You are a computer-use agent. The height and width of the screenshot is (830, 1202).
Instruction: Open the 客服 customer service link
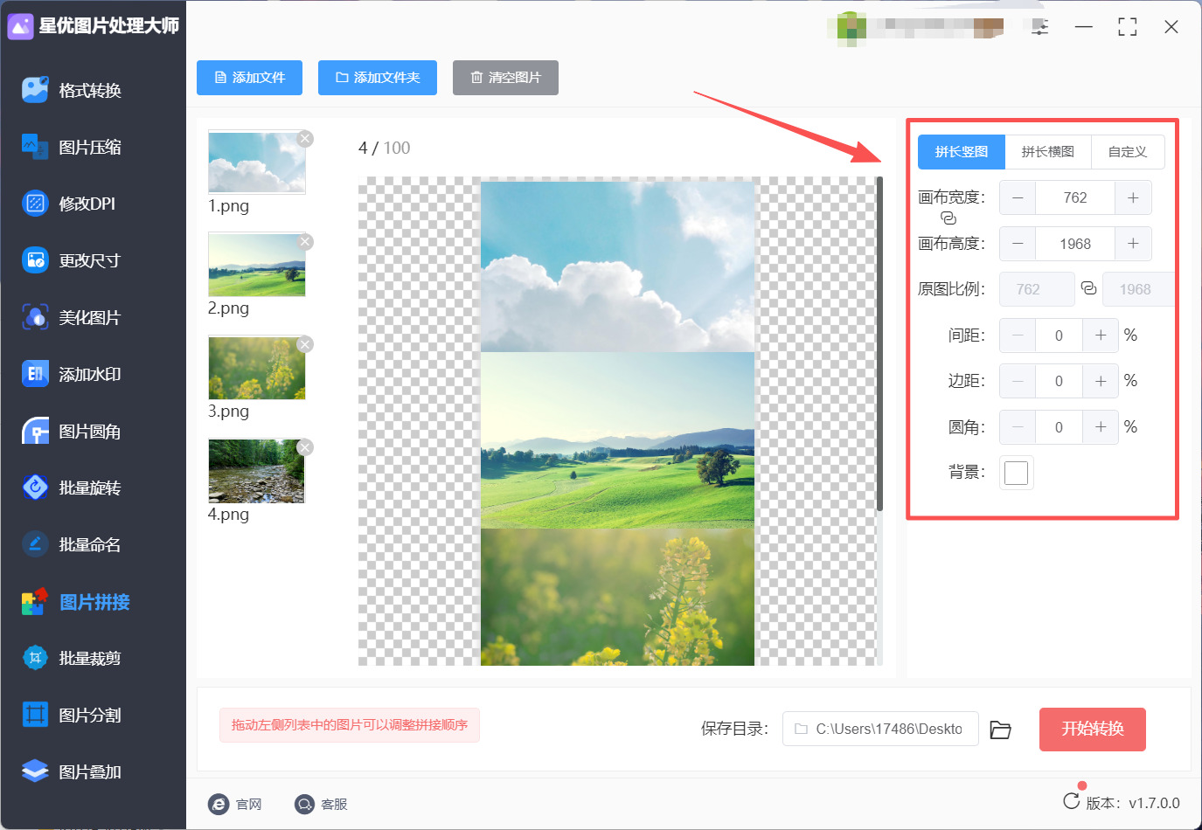321,804
